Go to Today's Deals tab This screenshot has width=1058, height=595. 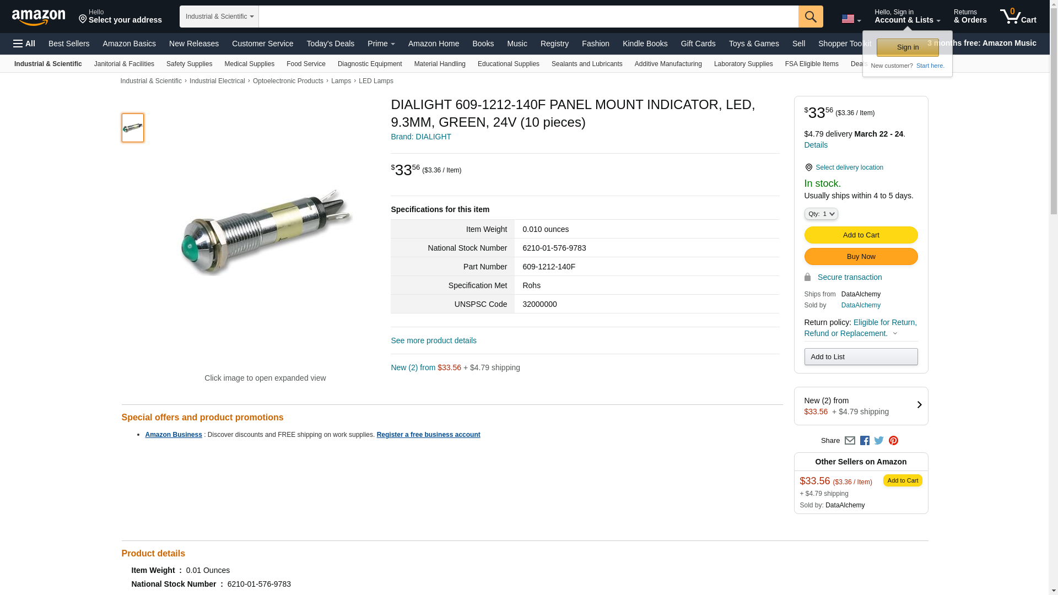(x=330, y=44)
